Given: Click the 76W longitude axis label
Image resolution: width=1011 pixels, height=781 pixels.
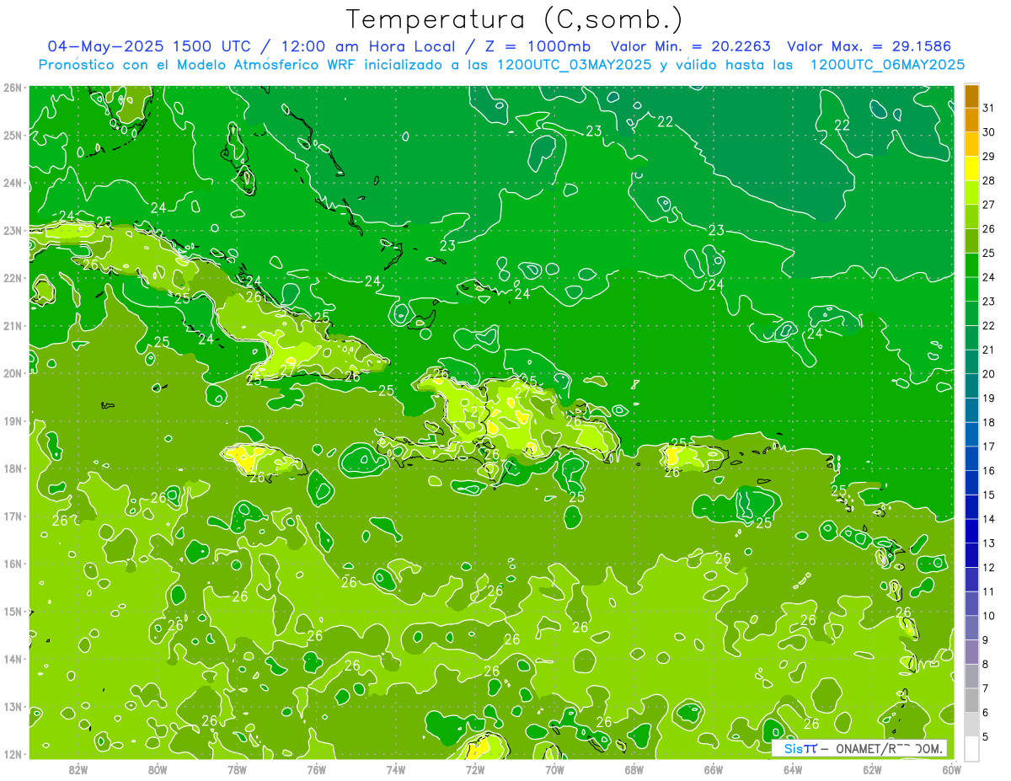Looking at the screenshot, I should click(x=316, y=770).
